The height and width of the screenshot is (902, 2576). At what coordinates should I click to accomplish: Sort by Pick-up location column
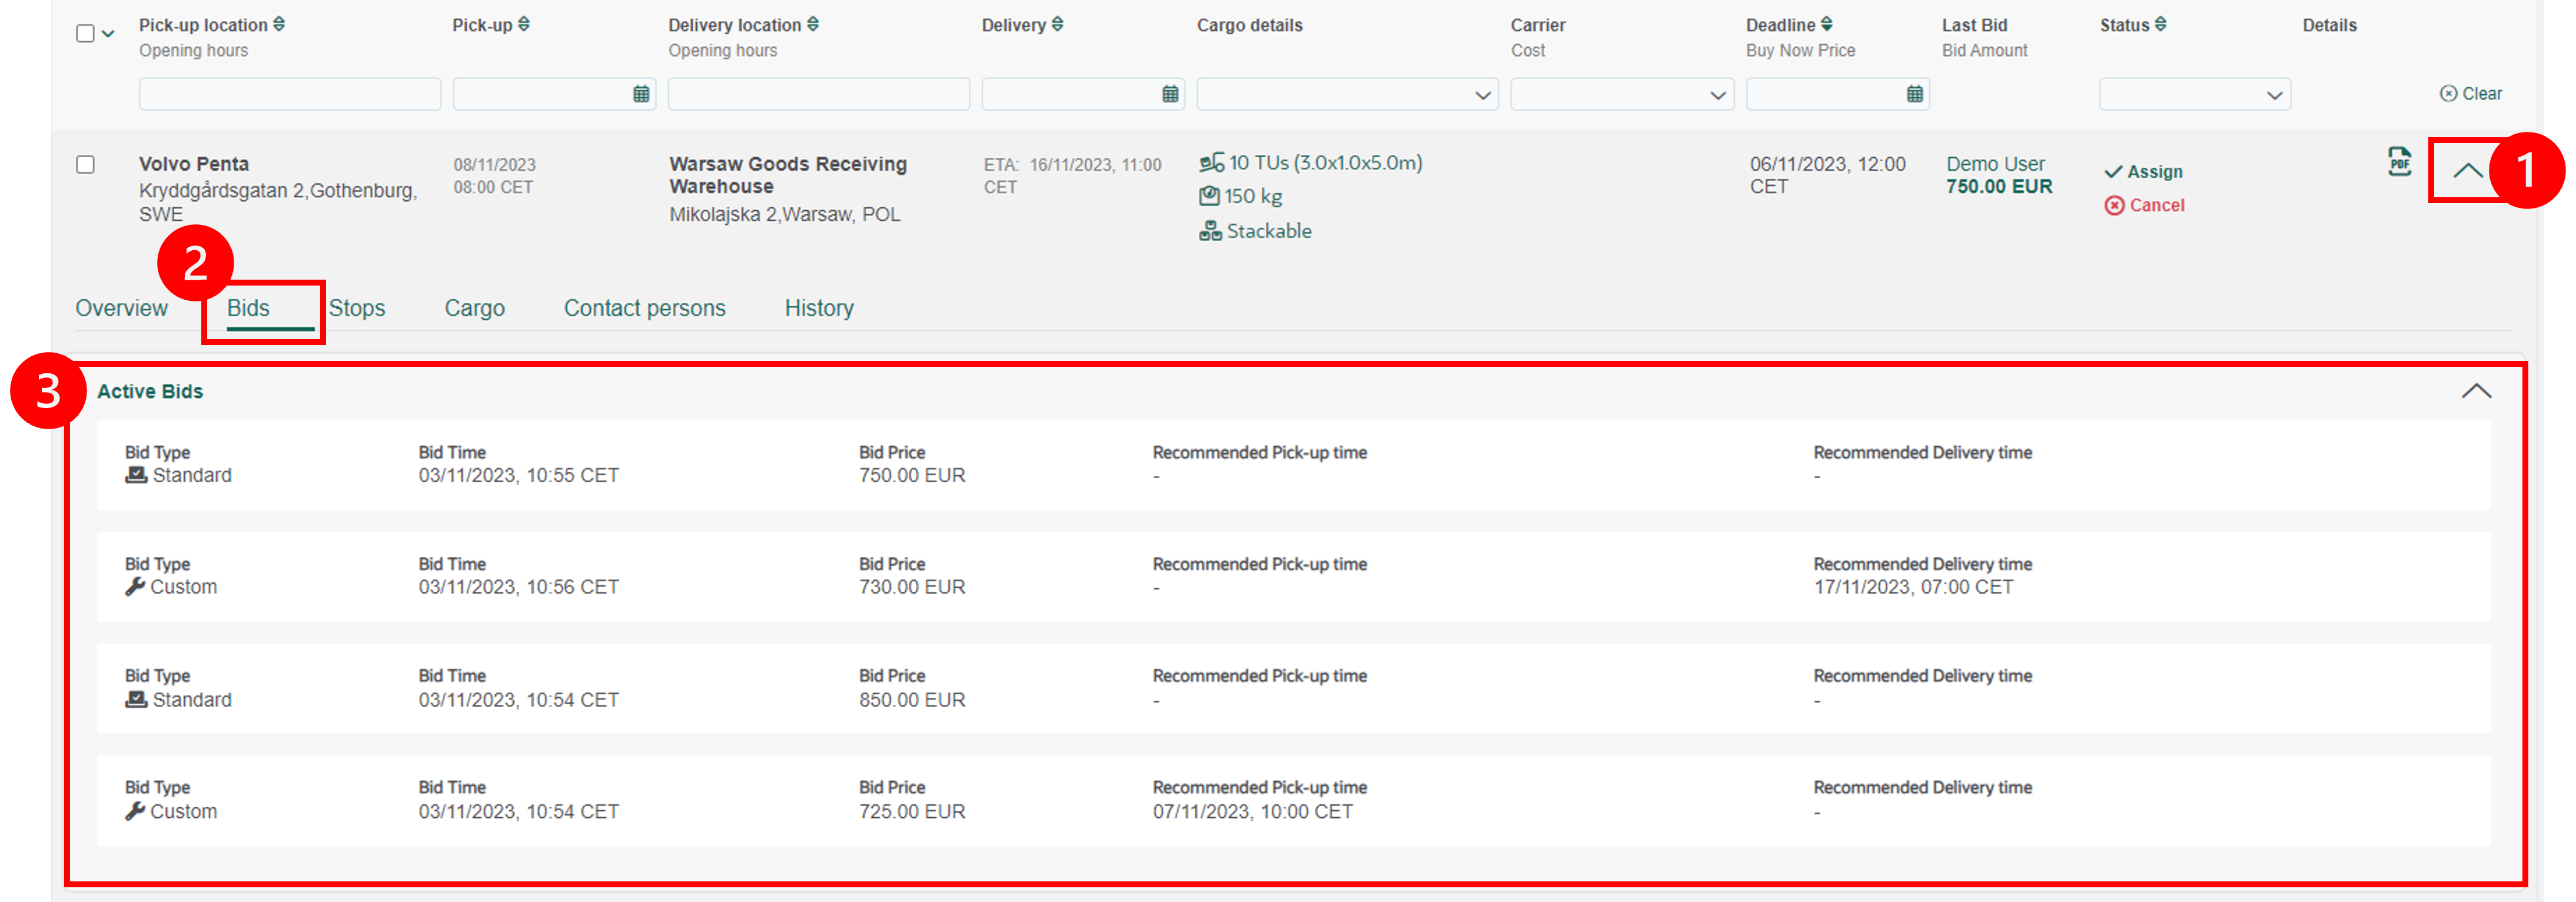click(279, 24)
